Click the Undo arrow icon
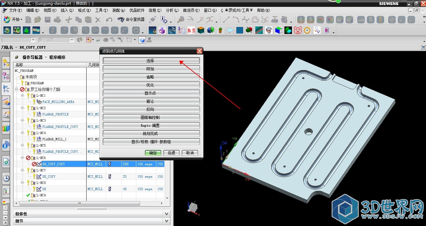426x226 pixels. click(x=109, y=20)
